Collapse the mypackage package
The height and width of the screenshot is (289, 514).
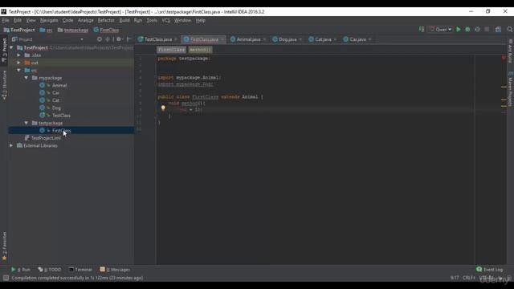point(27,78)
